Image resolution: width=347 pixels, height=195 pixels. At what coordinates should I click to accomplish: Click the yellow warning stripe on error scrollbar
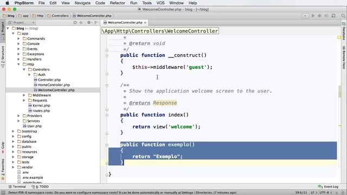(339, 126)
